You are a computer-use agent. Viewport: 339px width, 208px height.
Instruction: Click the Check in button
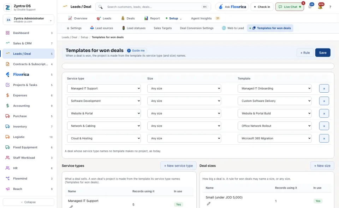[x=262, y=7]
